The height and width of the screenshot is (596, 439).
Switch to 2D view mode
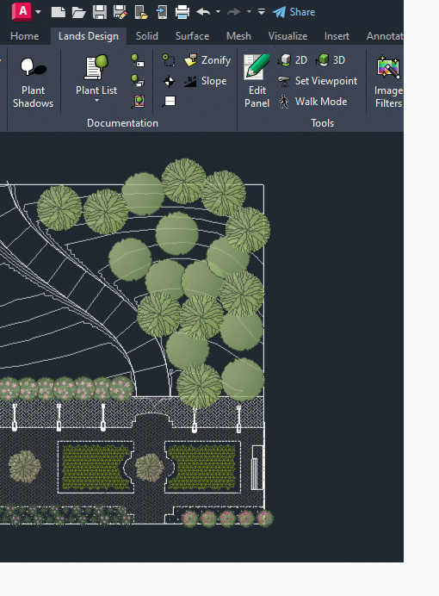[293, 60]
